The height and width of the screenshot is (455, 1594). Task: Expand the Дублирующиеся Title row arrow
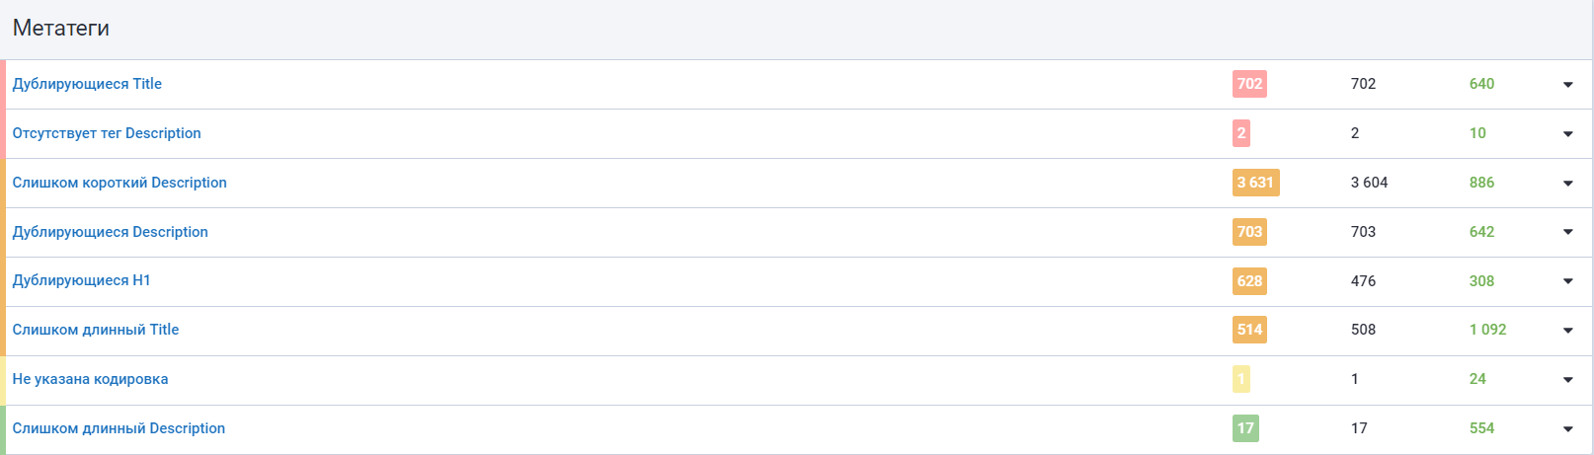point(1567,85)
